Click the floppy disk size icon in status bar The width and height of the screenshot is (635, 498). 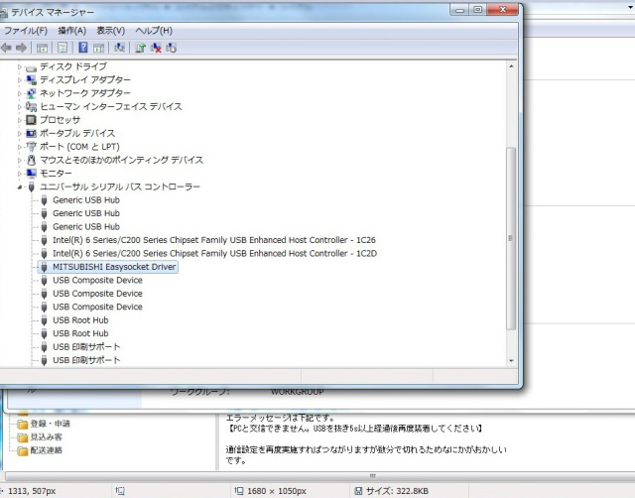[358, 491]
